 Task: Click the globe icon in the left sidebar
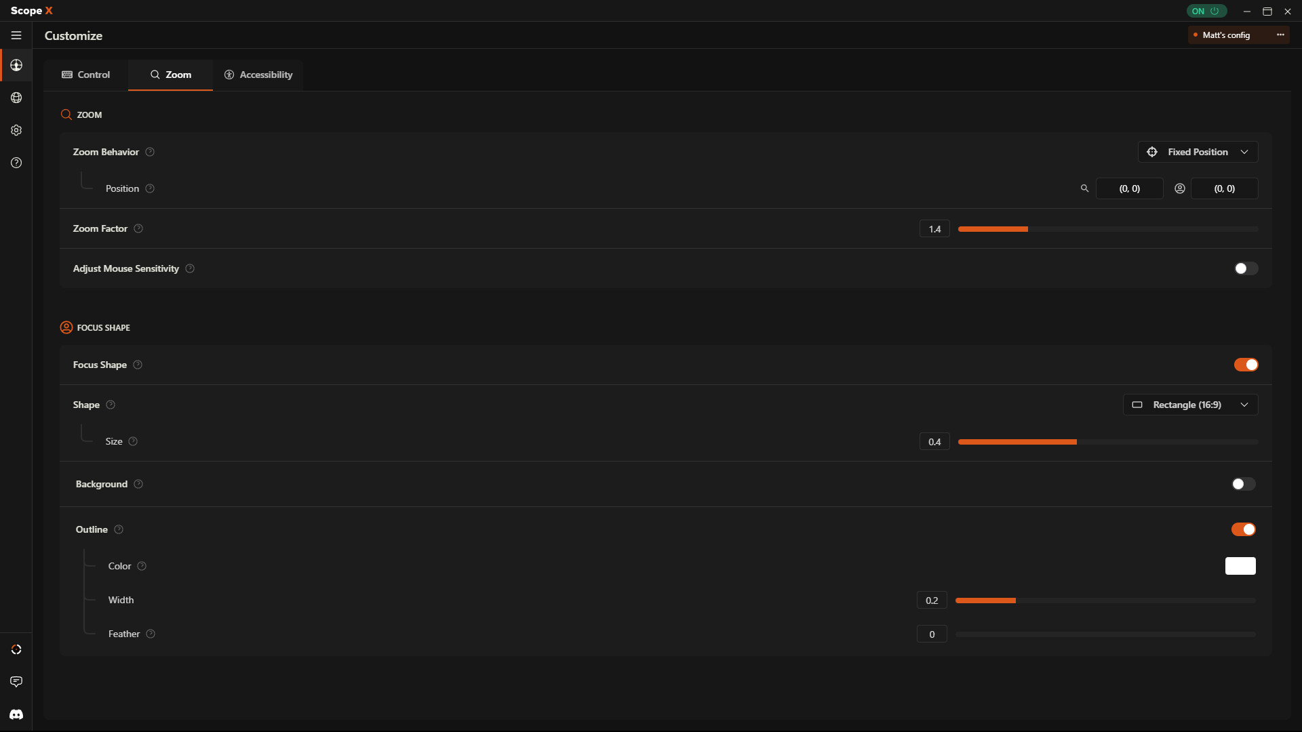[16, 98]
